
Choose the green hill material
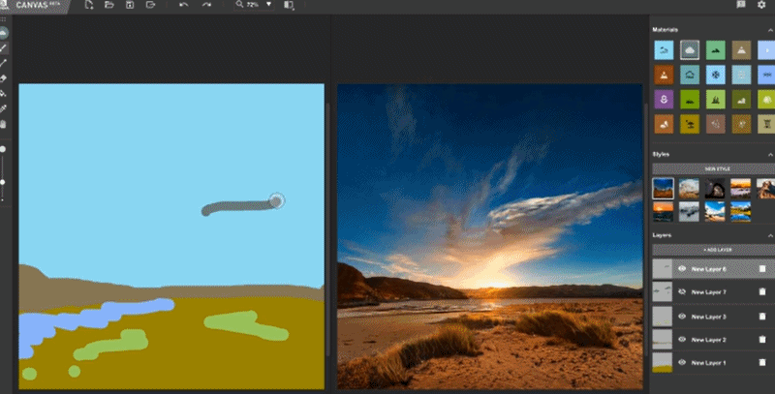click(715, 50)
